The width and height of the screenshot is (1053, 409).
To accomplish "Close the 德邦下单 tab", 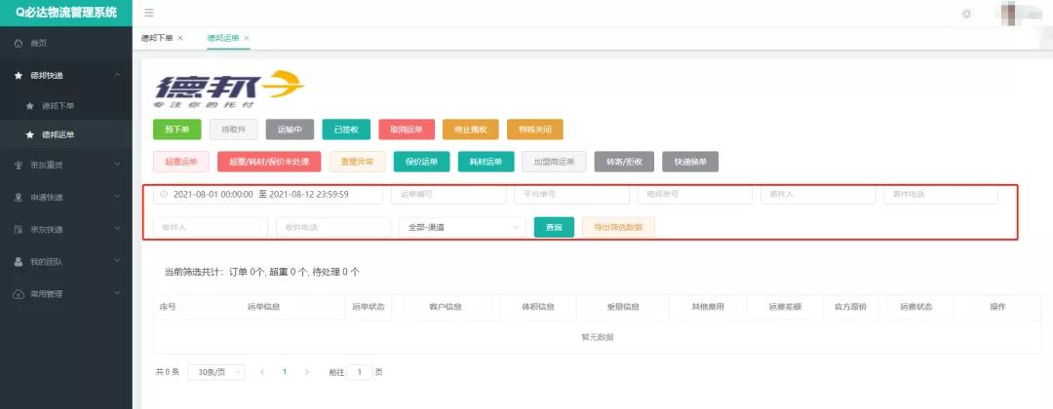I will (x=180, y=38).
